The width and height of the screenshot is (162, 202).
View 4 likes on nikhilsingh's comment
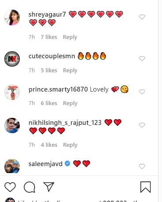[49, 145]
